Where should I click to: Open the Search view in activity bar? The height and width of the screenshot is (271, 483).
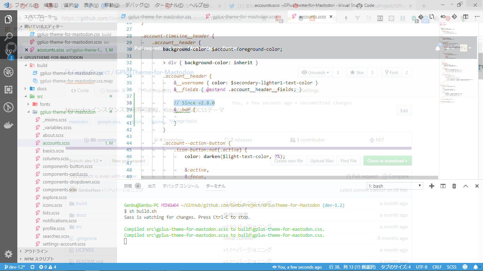coord(8,36)
